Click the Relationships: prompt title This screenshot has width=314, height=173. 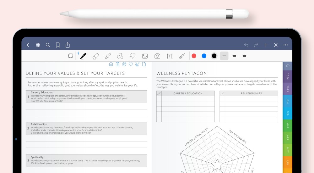tap(39, 124)
